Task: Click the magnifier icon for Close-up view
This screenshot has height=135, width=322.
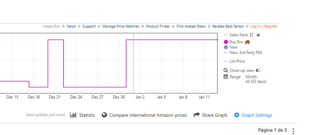Action: point(226,70)
